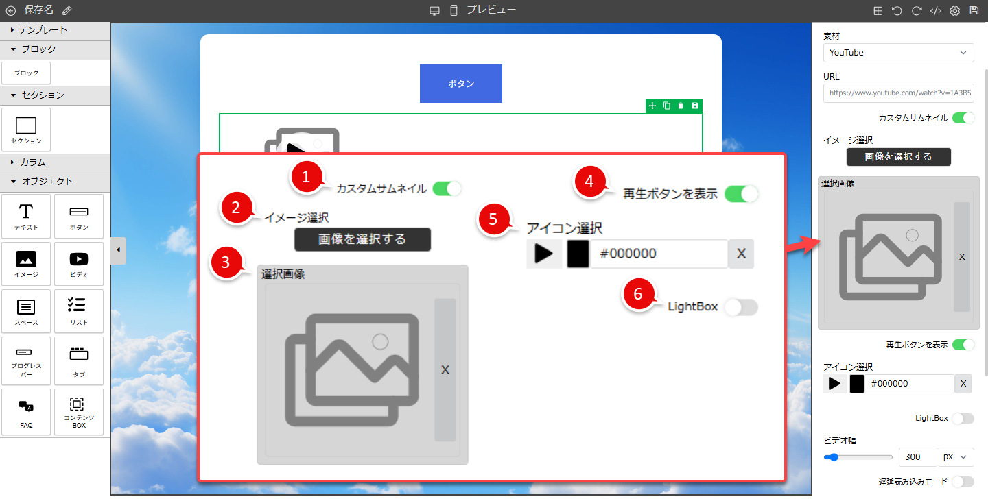Switch to mobile preview icon

point(454,10)
